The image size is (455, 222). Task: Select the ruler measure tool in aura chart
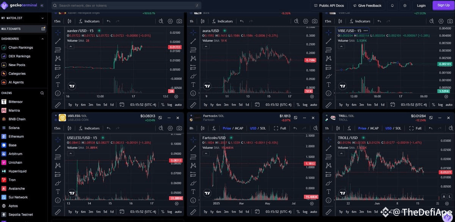[x=193, y=105]
